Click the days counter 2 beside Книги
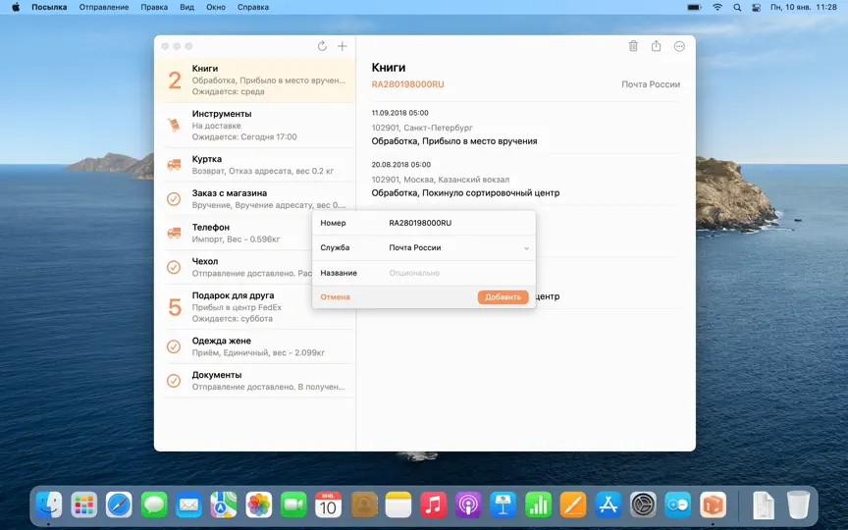 [174, 80]
